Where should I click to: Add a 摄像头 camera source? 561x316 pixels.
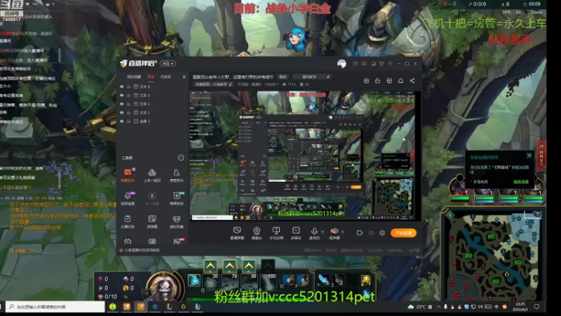pyautogui.click(x=257, y=233)
